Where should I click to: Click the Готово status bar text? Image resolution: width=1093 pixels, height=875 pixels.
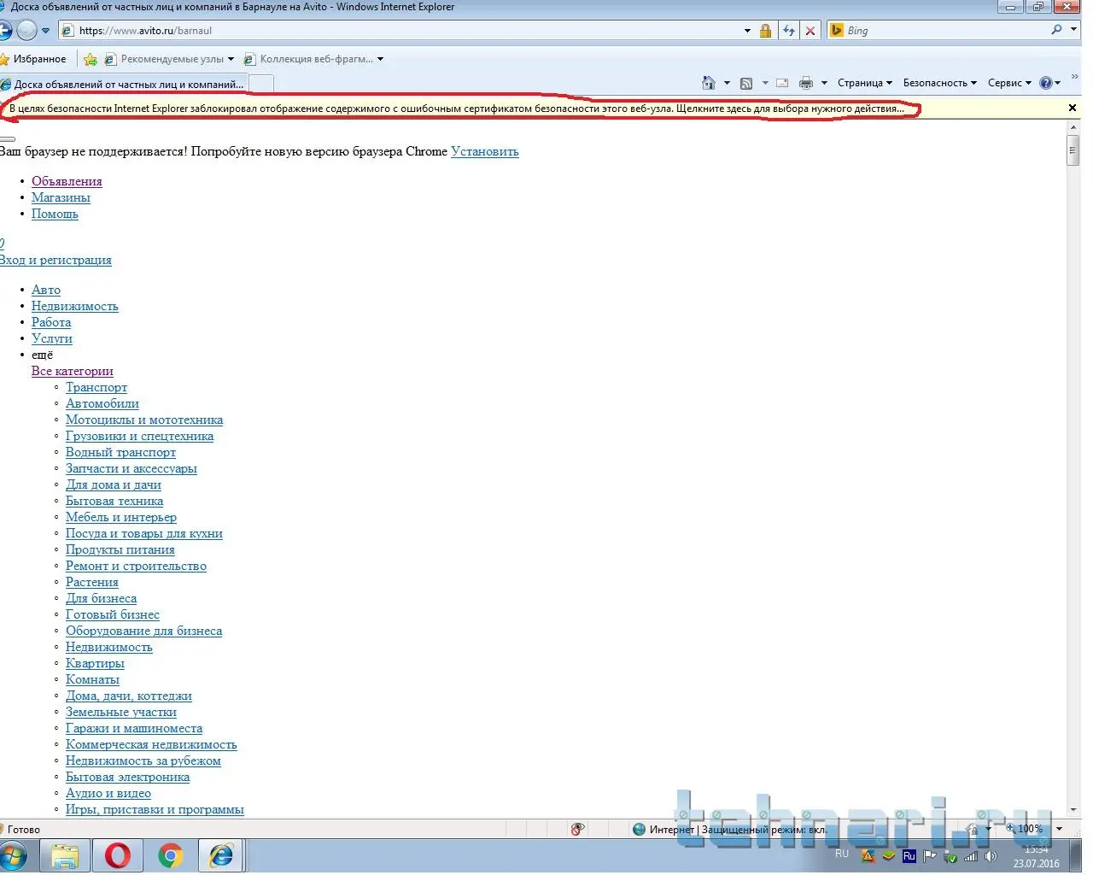click(x=24, y=829)
